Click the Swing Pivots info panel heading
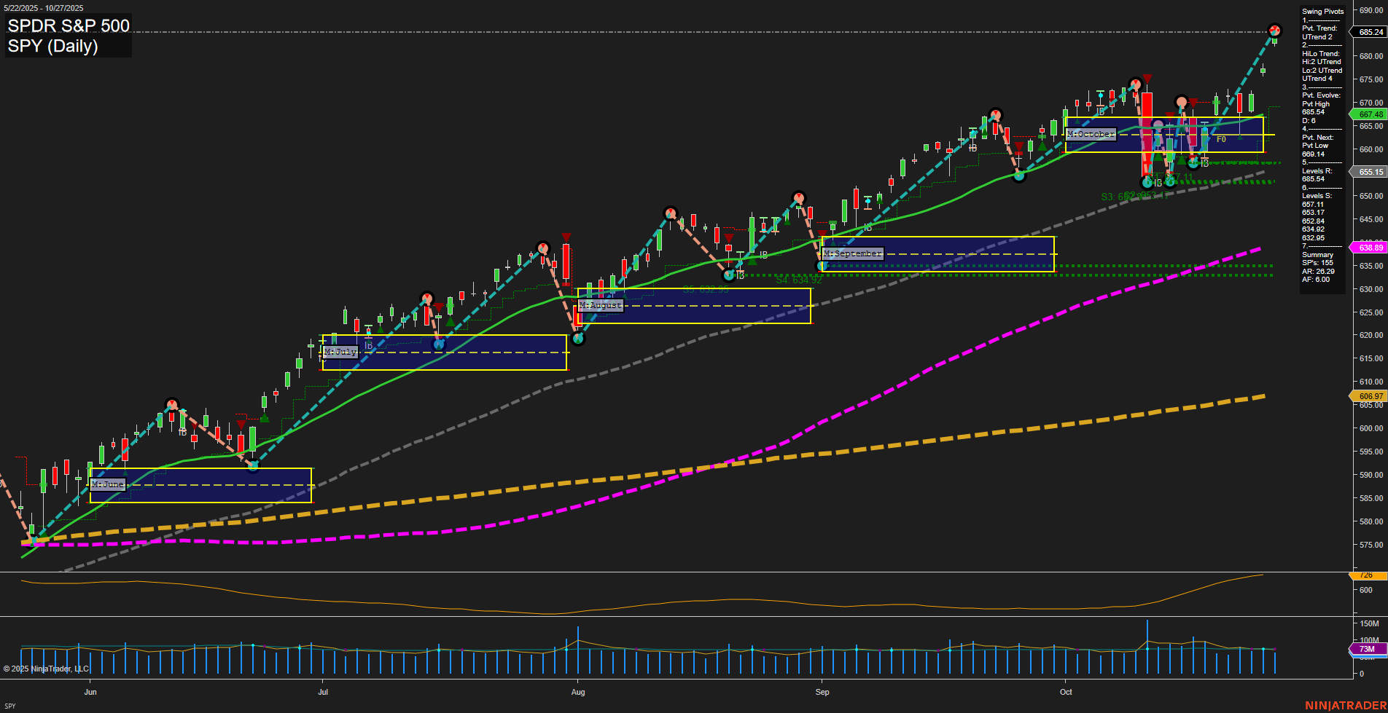 pos(1322,12)
